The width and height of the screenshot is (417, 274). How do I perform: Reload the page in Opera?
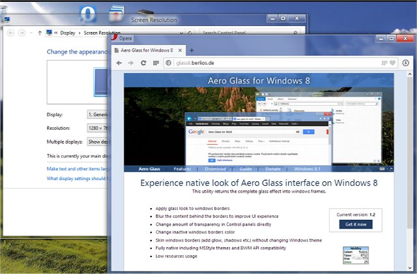[x=143, y=63]
